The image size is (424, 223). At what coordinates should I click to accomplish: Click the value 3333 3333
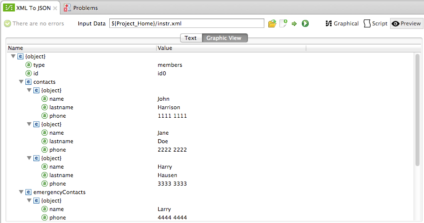point(172,184)
